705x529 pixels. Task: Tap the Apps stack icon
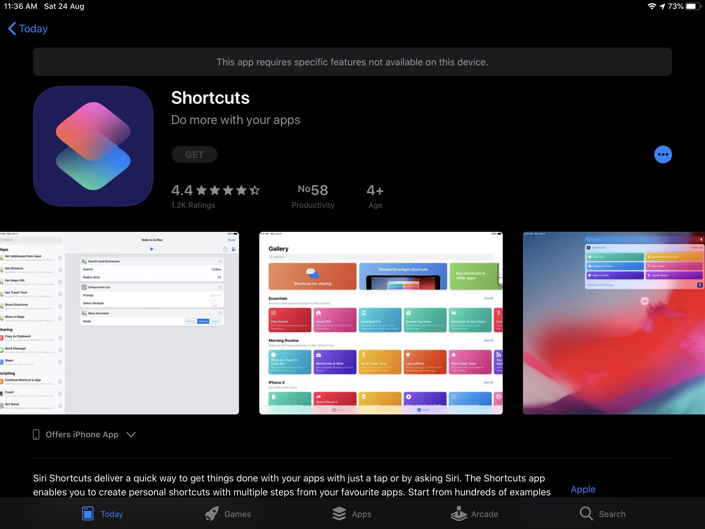pos(339,514)
